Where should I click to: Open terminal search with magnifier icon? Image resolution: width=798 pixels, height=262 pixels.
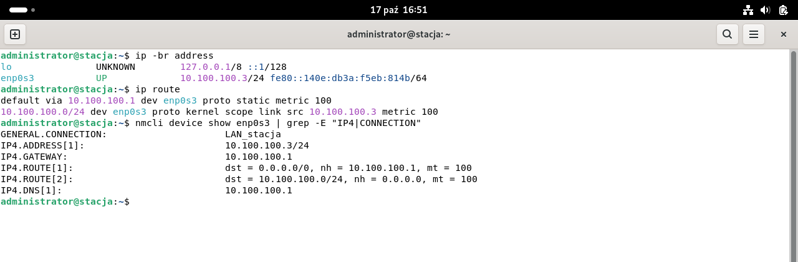coord(727,34)
